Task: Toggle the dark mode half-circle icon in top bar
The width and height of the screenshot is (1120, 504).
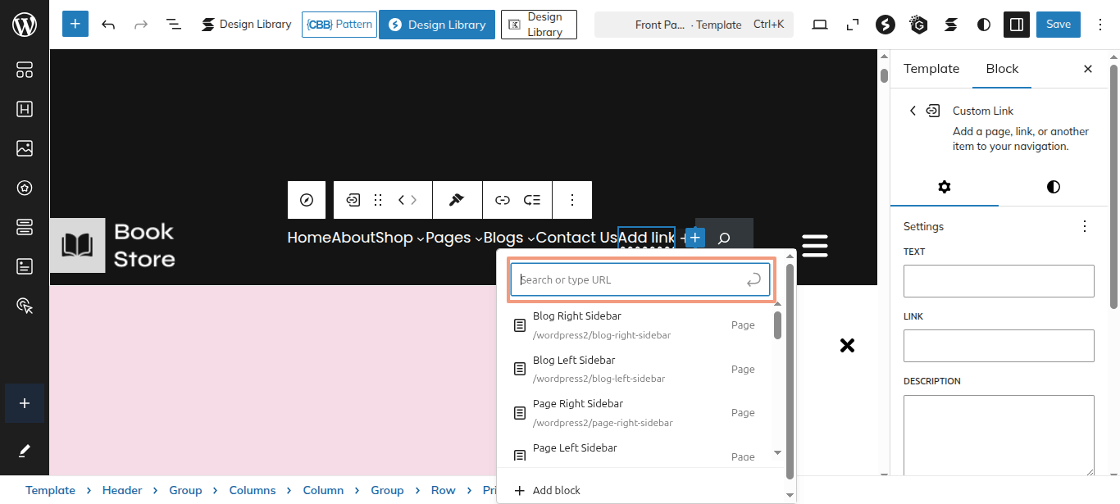Action: pos(984,25)
